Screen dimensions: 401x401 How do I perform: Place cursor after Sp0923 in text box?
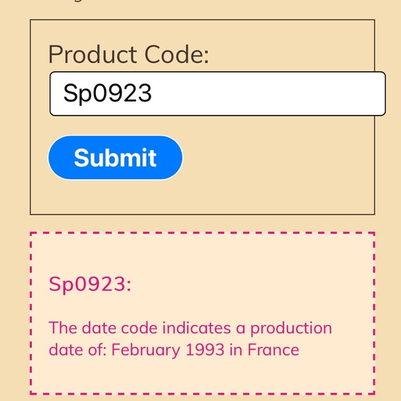[153, 93]
